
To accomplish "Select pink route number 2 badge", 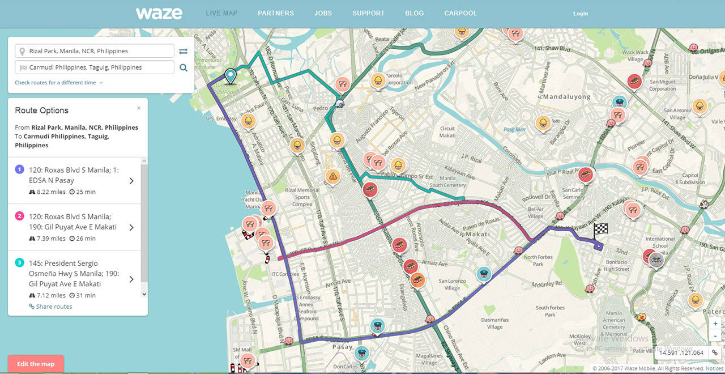I will [x=19, y=216].
